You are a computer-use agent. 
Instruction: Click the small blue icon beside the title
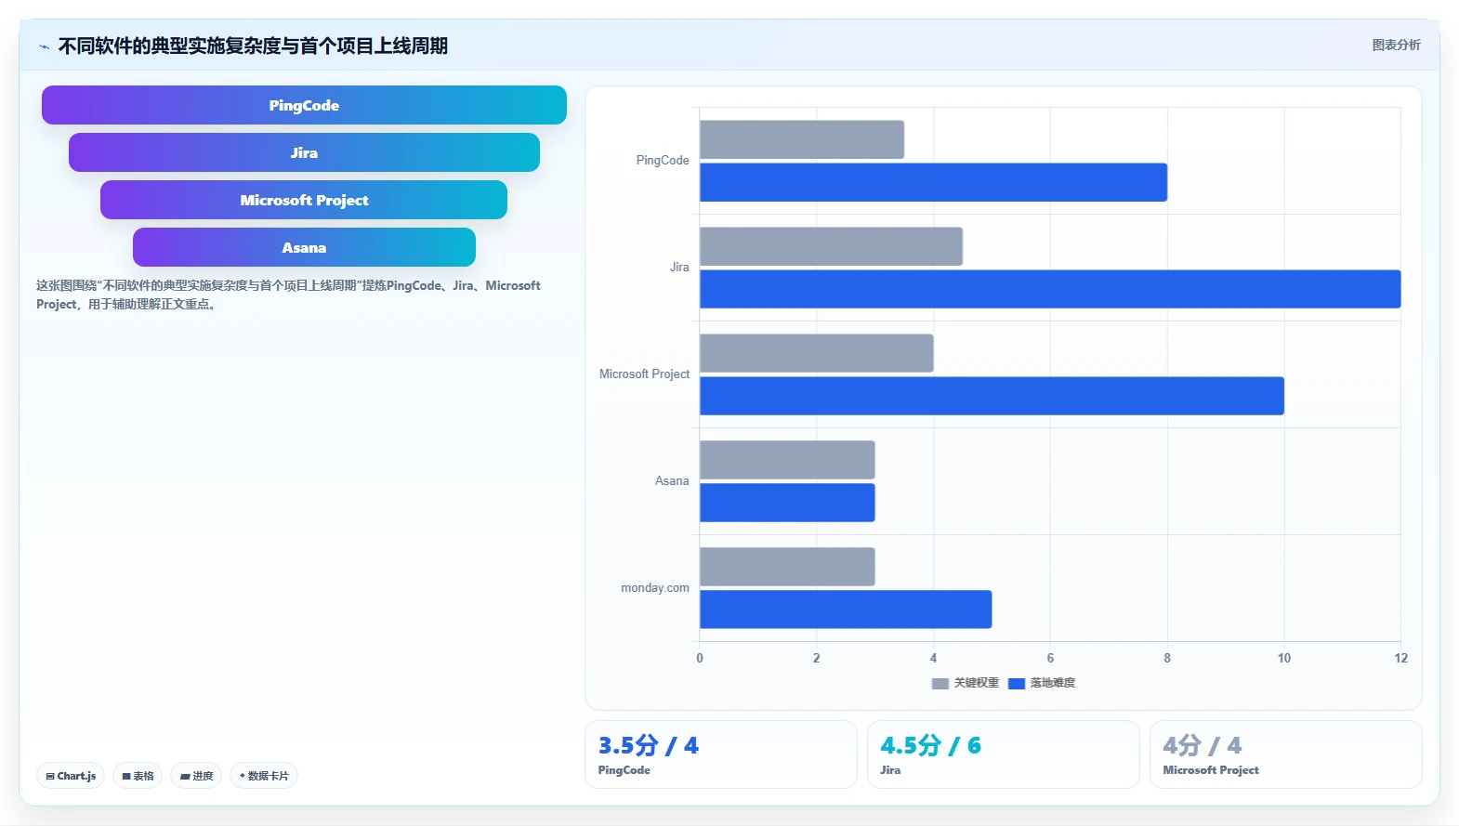pos(44,46)
